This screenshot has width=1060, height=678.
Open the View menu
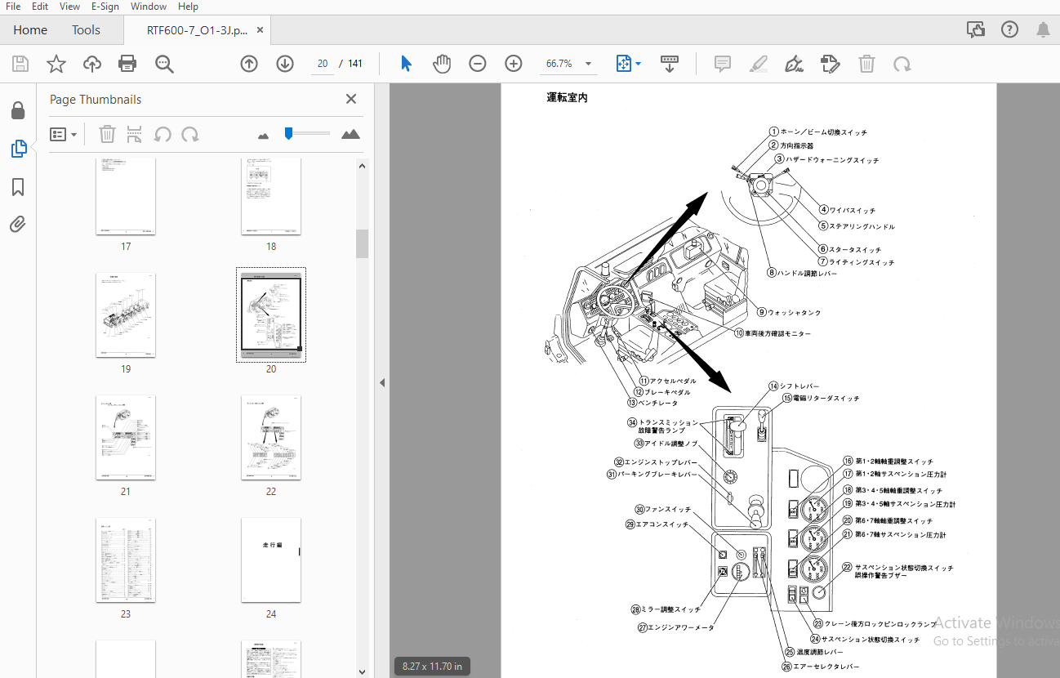tap(69, 7)
